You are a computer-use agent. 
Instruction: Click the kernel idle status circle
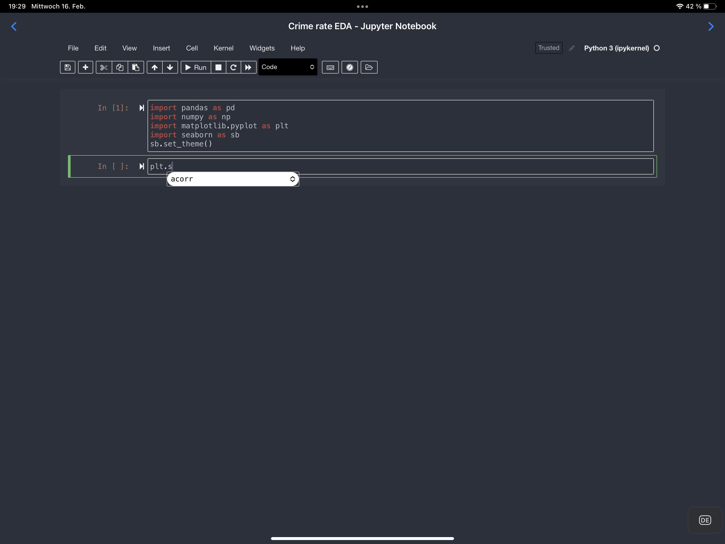pos(657,48)
